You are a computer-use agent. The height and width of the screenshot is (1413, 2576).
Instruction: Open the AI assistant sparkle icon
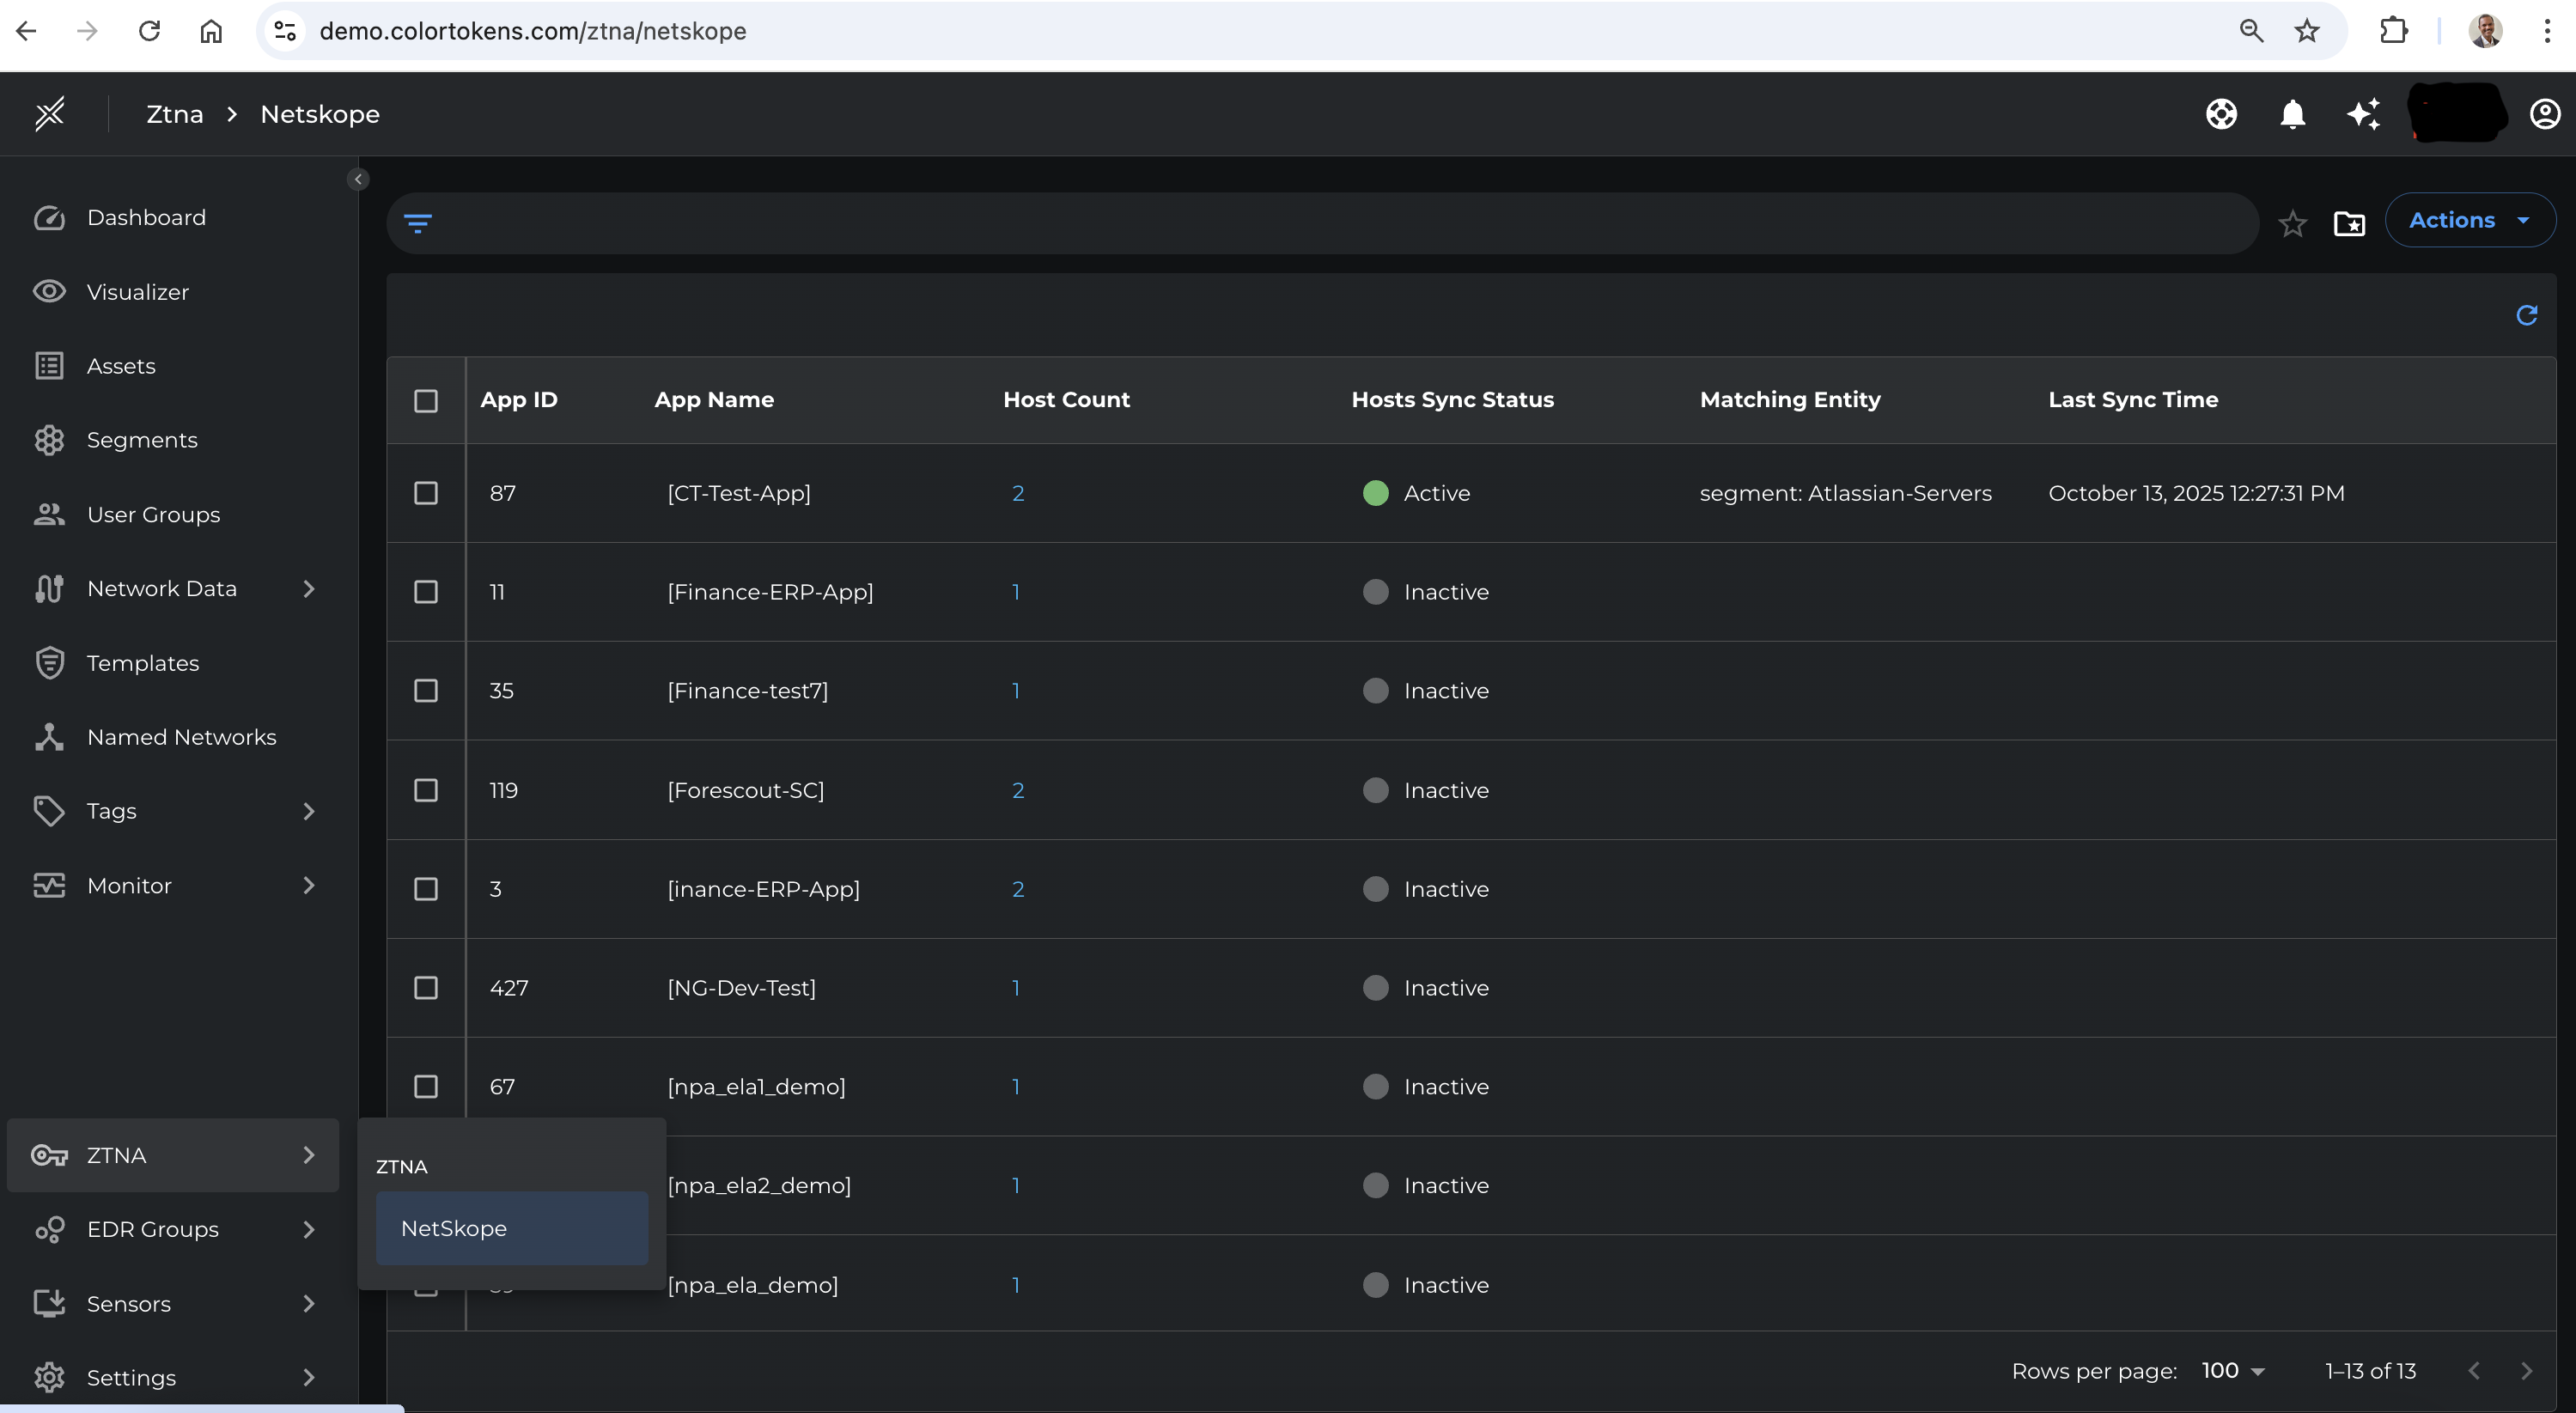2364,114
